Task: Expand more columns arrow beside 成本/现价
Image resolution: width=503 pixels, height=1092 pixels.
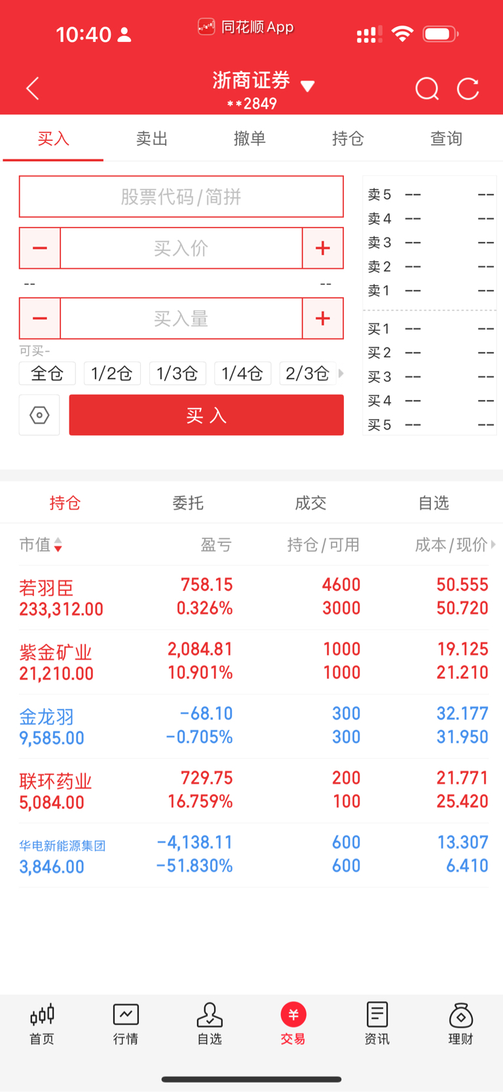Action: [x=493, y=544]
